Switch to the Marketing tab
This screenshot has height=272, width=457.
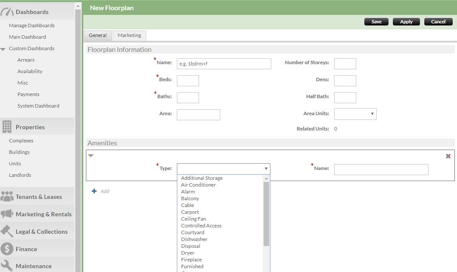(129, 36)
